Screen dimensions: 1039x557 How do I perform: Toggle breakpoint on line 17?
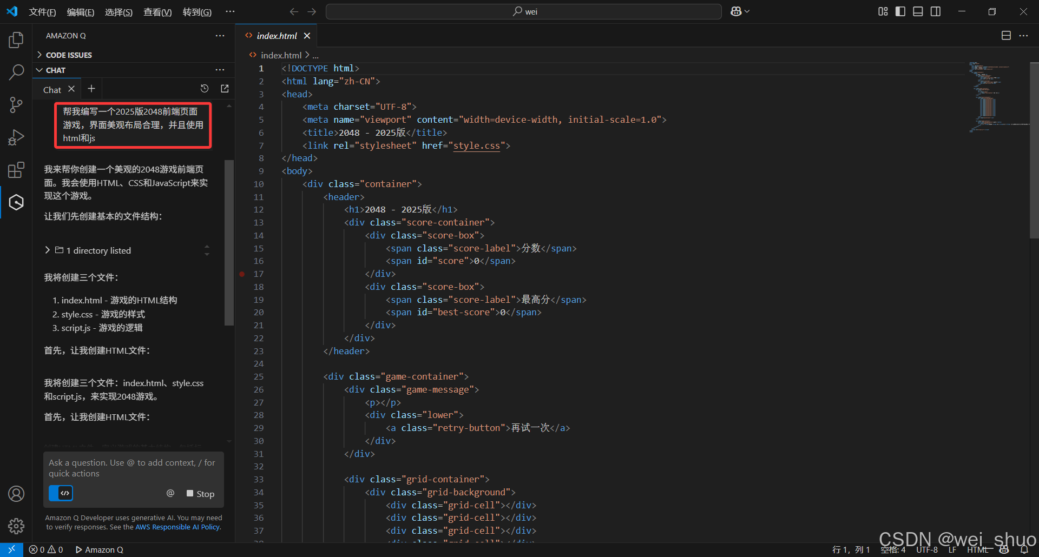point(242,274)
